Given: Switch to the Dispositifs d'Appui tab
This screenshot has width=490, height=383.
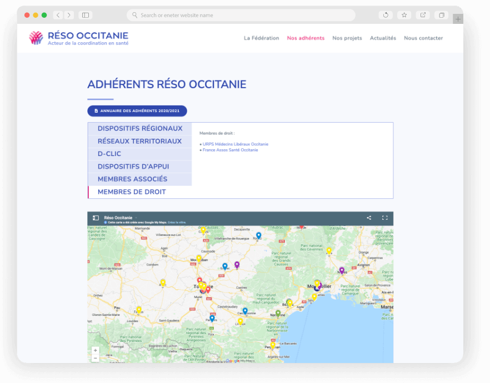Looking at the screenshot, I should 140,167.
